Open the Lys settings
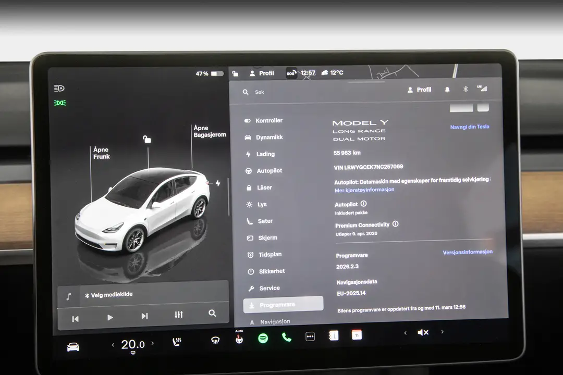The height and width of the screenshot is (375, 563). coord(256,205)
